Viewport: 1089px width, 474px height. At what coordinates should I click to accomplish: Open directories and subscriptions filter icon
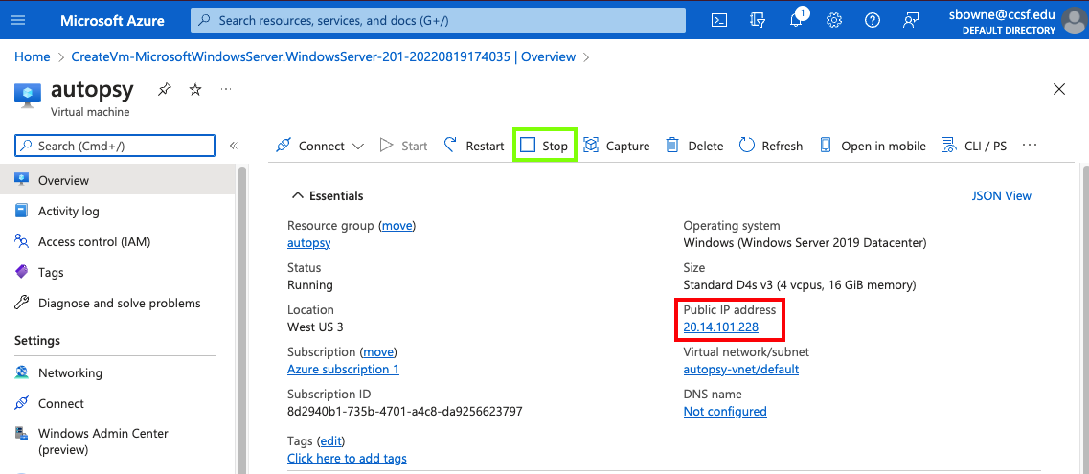pyautogui.click(x=758, y=20)
